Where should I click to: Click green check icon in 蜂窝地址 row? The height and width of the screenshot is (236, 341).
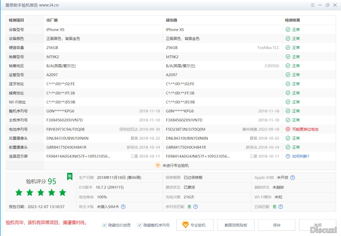tap(288, 93)
